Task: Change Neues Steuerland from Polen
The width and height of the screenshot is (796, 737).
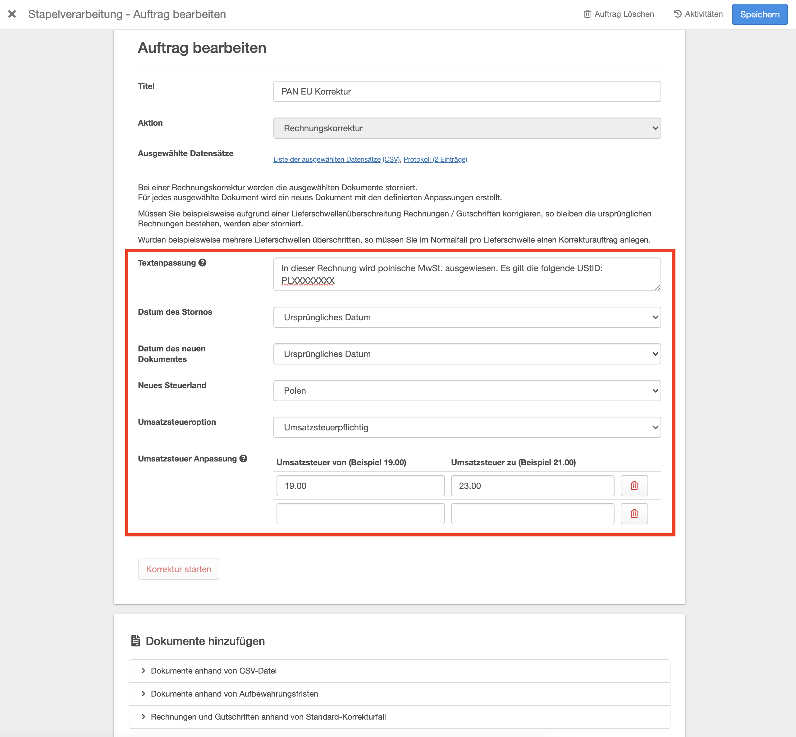Action: click(467, 391)
